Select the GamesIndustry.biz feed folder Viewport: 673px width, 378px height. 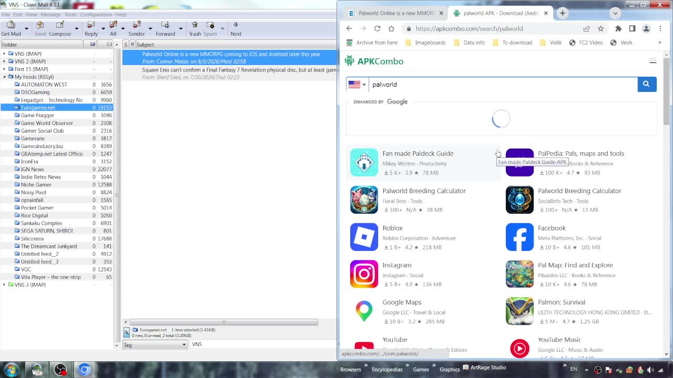coord(42,146)
